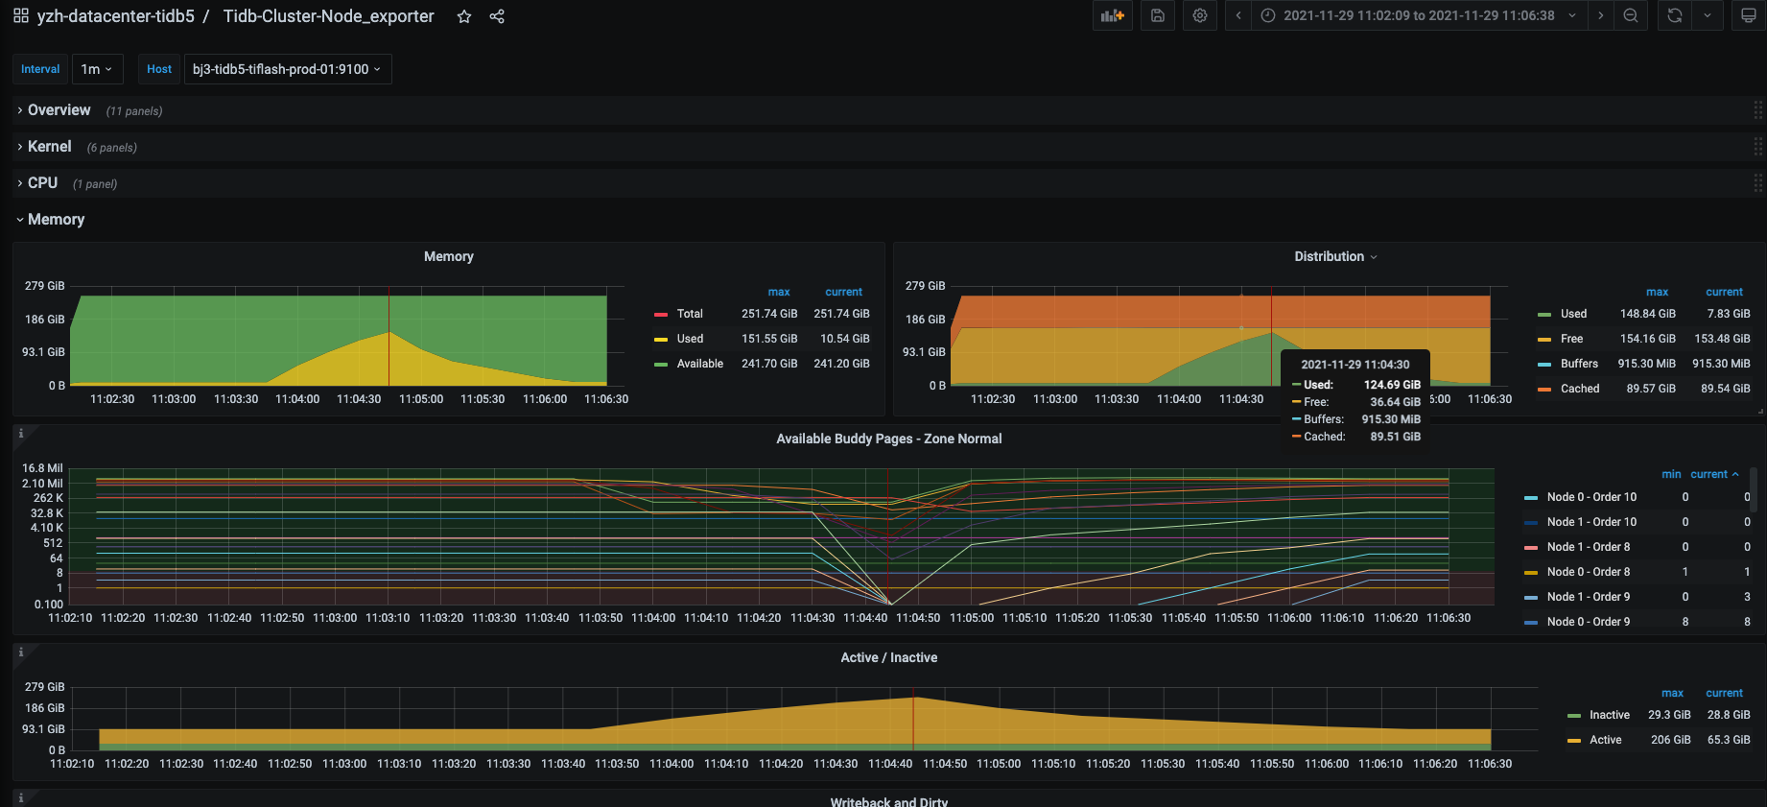Toggle Cached series in Distribution legend
The image size is (1767, 807).
1580,389
